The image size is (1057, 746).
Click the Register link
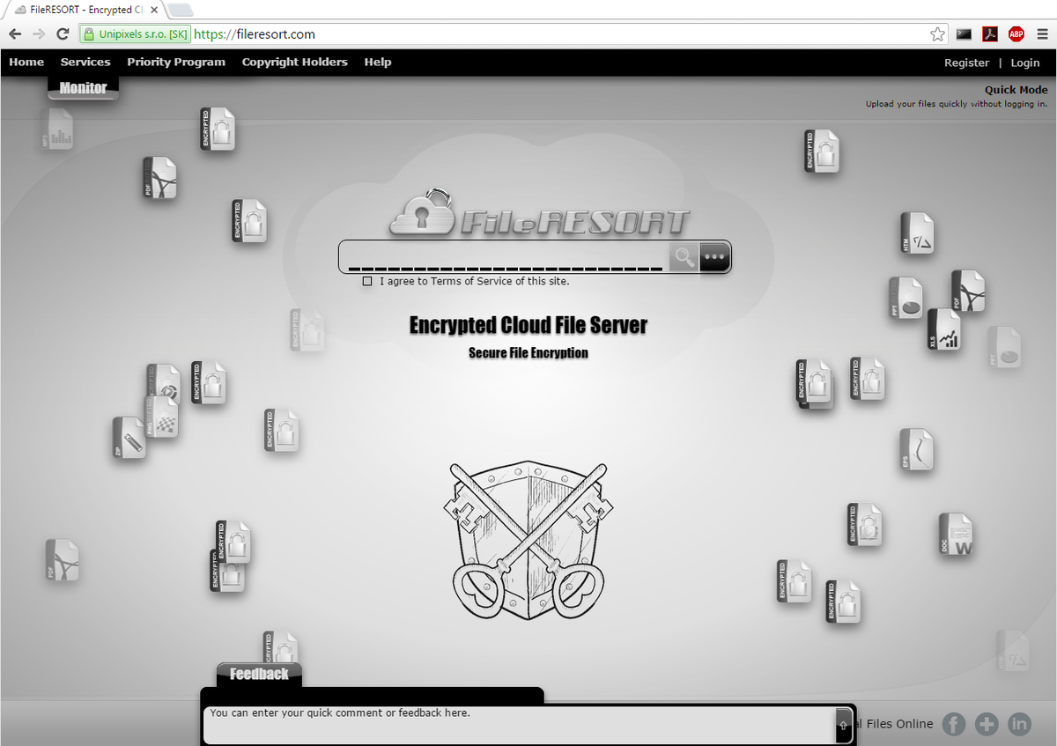click(966, 63)
